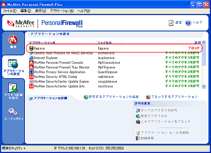Click 設定 label in header
Viewport: 211px width, 153px height.
179,22
